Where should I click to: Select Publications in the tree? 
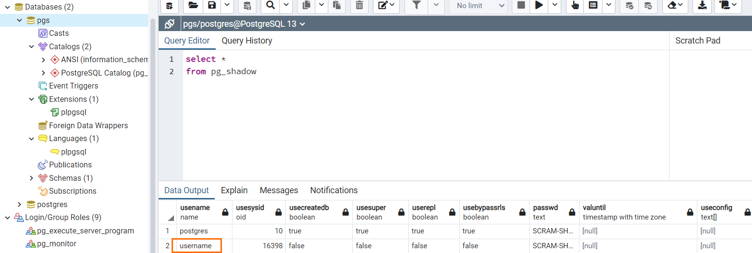[x=70, y=165]
